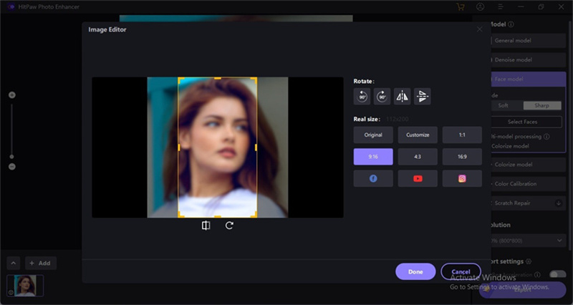Choose the 9:16 aspect ratio
The width and height of the screenshot is (573, 305).
tap(373, 157)
